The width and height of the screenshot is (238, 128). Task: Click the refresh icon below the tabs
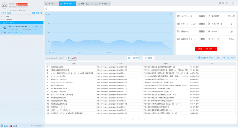tap(46, 9)
